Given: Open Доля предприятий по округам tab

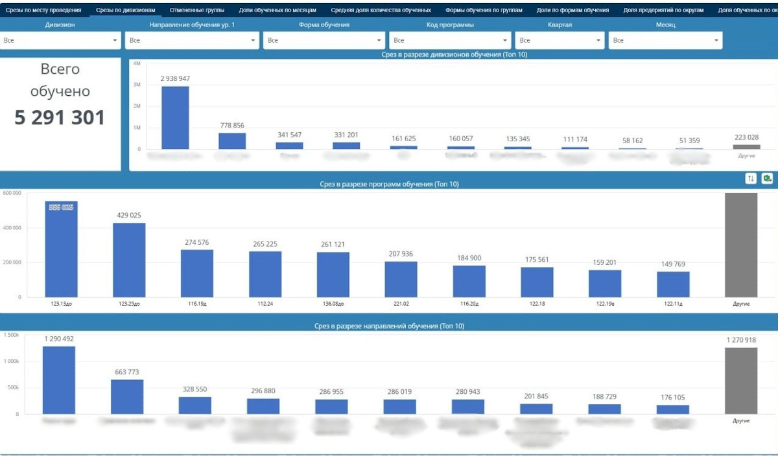Looking at the screenshot, I should [663, 10].
